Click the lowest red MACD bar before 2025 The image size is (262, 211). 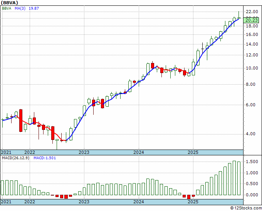tap(189, 197)
